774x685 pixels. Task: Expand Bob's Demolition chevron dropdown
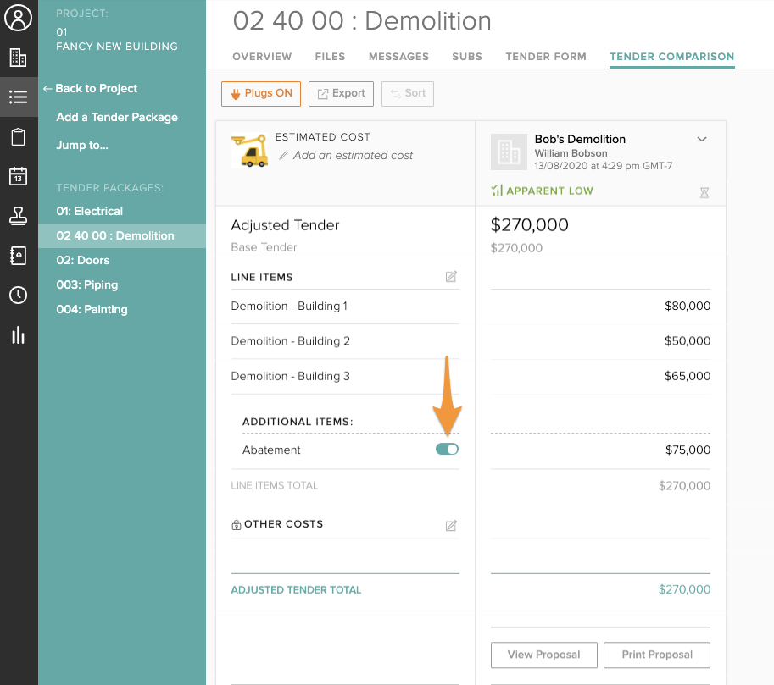tap(702, 139)
